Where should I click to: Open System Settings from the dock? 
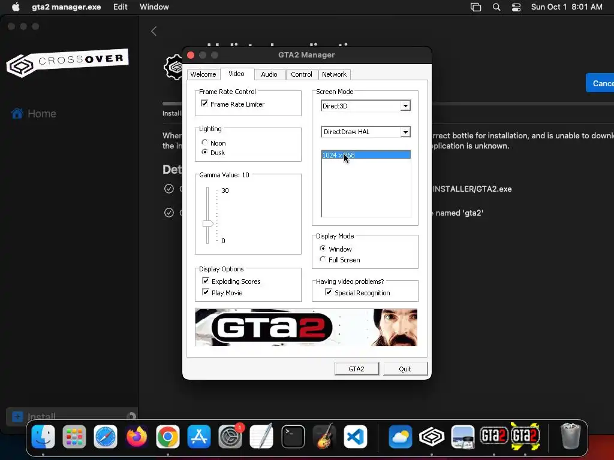(x=230, y=436)
